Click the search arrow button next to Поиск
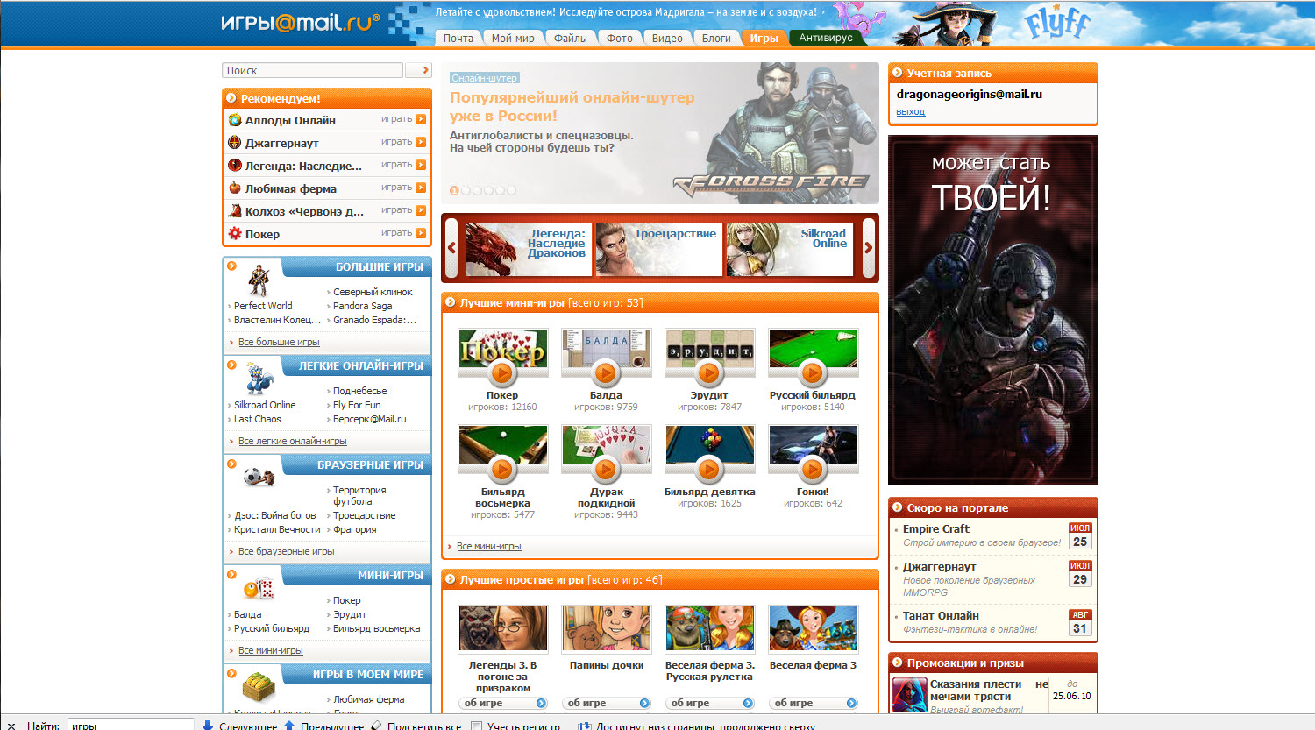 [419, 70]
